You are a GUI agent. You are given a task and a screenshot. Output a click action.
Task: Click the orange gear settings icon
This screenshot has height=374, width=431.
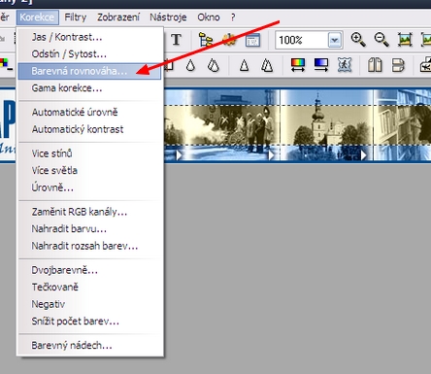point(229,40)
